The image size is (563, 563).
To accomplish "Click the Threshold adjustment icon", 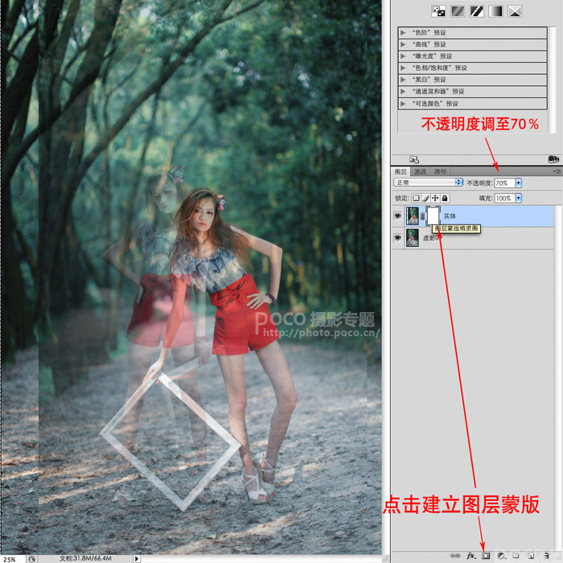I will click(x=476, y=11).
